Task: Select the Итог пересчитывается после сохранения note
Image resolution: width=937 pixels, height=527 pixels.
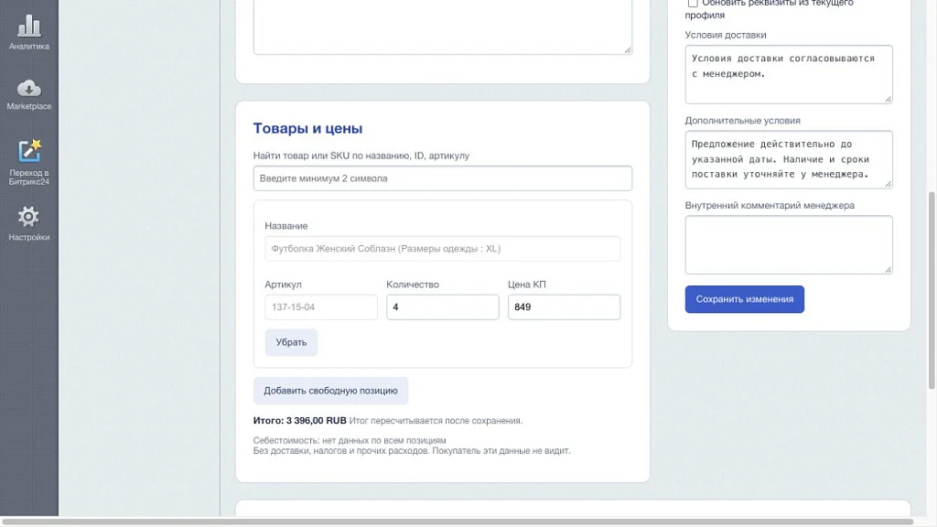Action: (x=436, y=421)
